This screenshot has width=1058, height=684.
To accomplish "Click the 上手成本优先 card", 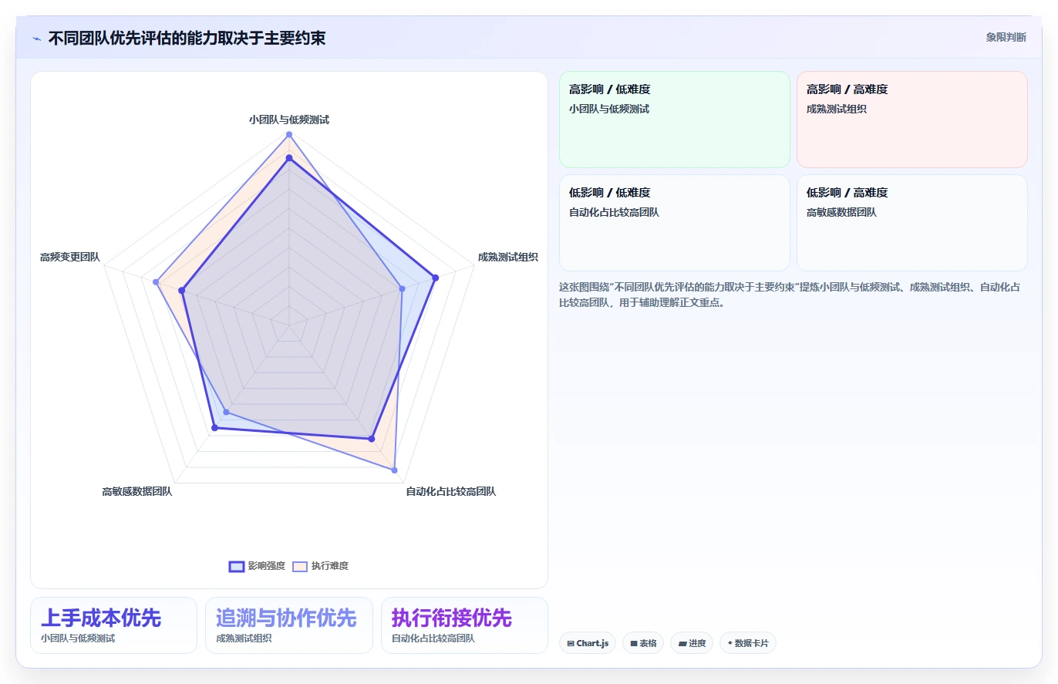I will click(113, 625).
